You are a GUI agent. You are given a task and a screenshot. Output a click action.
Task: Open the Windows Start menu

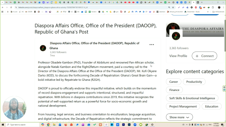3,125
